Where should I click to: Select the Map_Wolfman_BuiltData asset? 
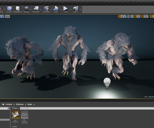[x=24, y=117]
